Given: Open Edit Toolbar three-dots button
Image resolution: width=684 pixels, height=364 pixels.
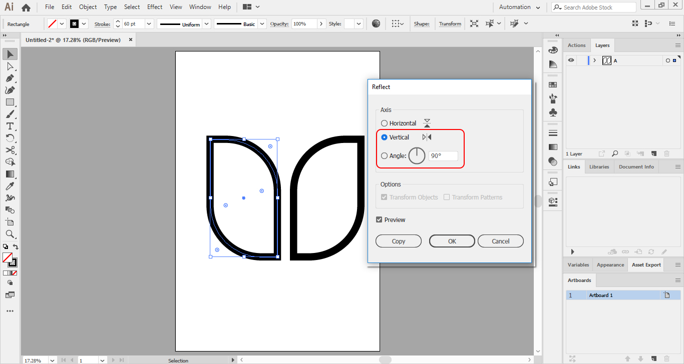Looking at the screenshot, I should pyautogui.click(x=10, y=311).
